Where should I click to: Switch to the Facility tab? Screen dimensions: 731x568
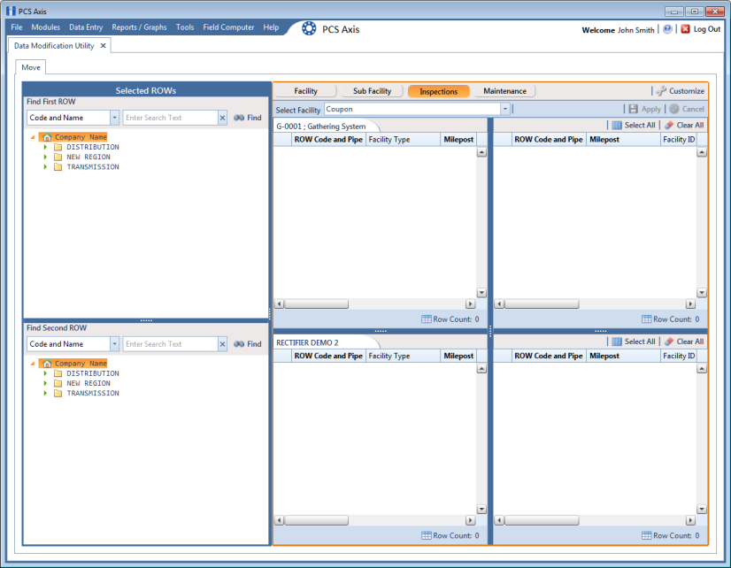tap(305, 91)
